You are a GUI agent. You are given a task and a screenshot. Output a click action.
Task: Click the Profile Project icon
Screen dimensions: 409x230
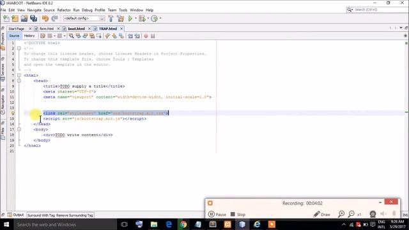click(x=155, y=19)
